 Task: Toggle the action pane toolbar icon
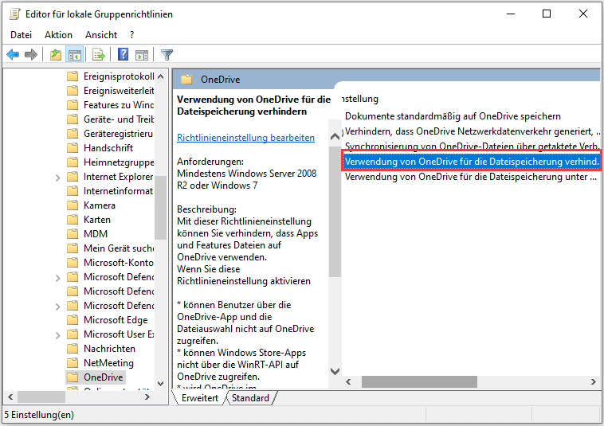(x=142, y=55)
